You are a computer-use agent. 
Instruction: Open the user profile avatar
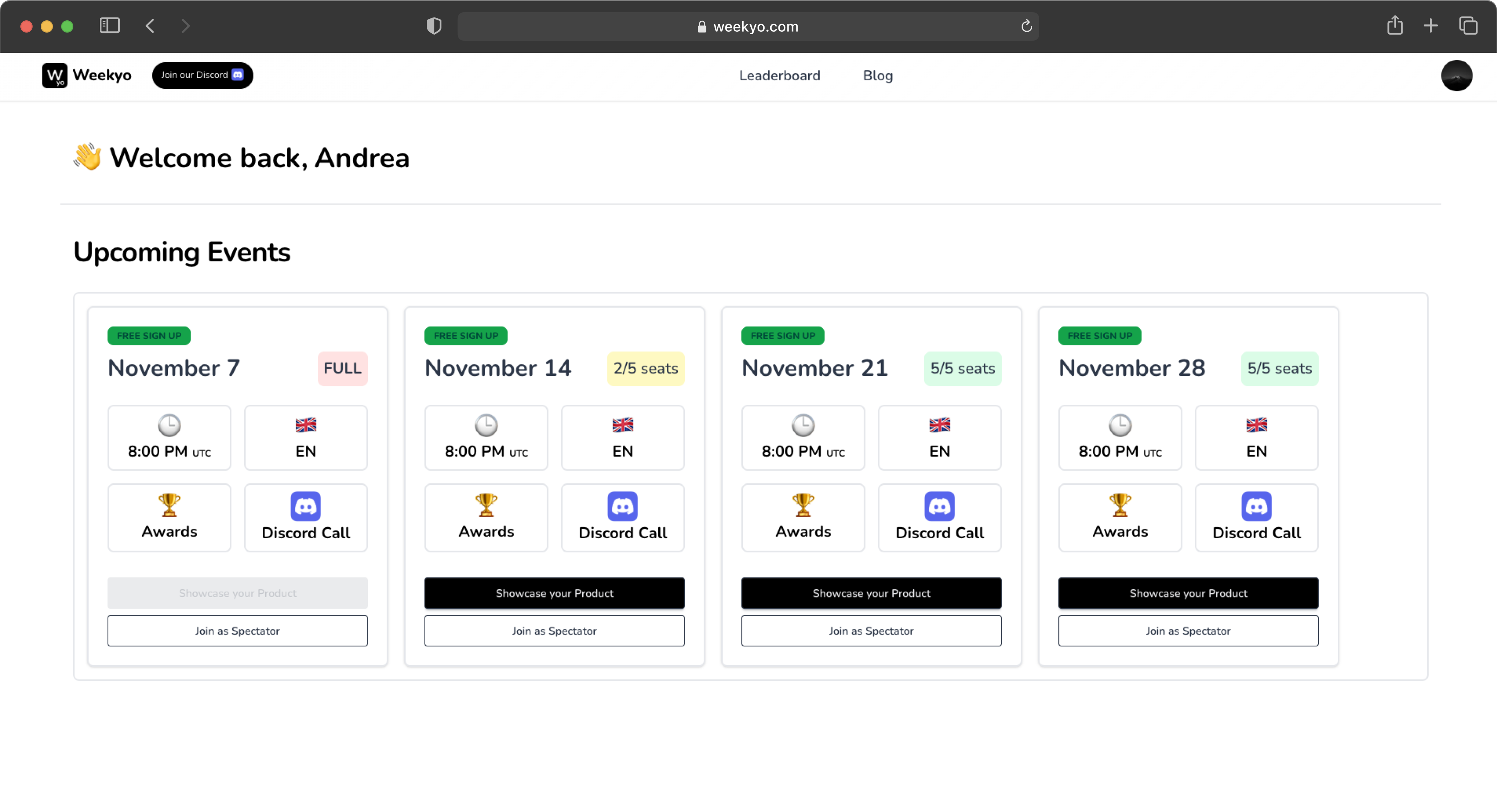(x=1456, y=76)
